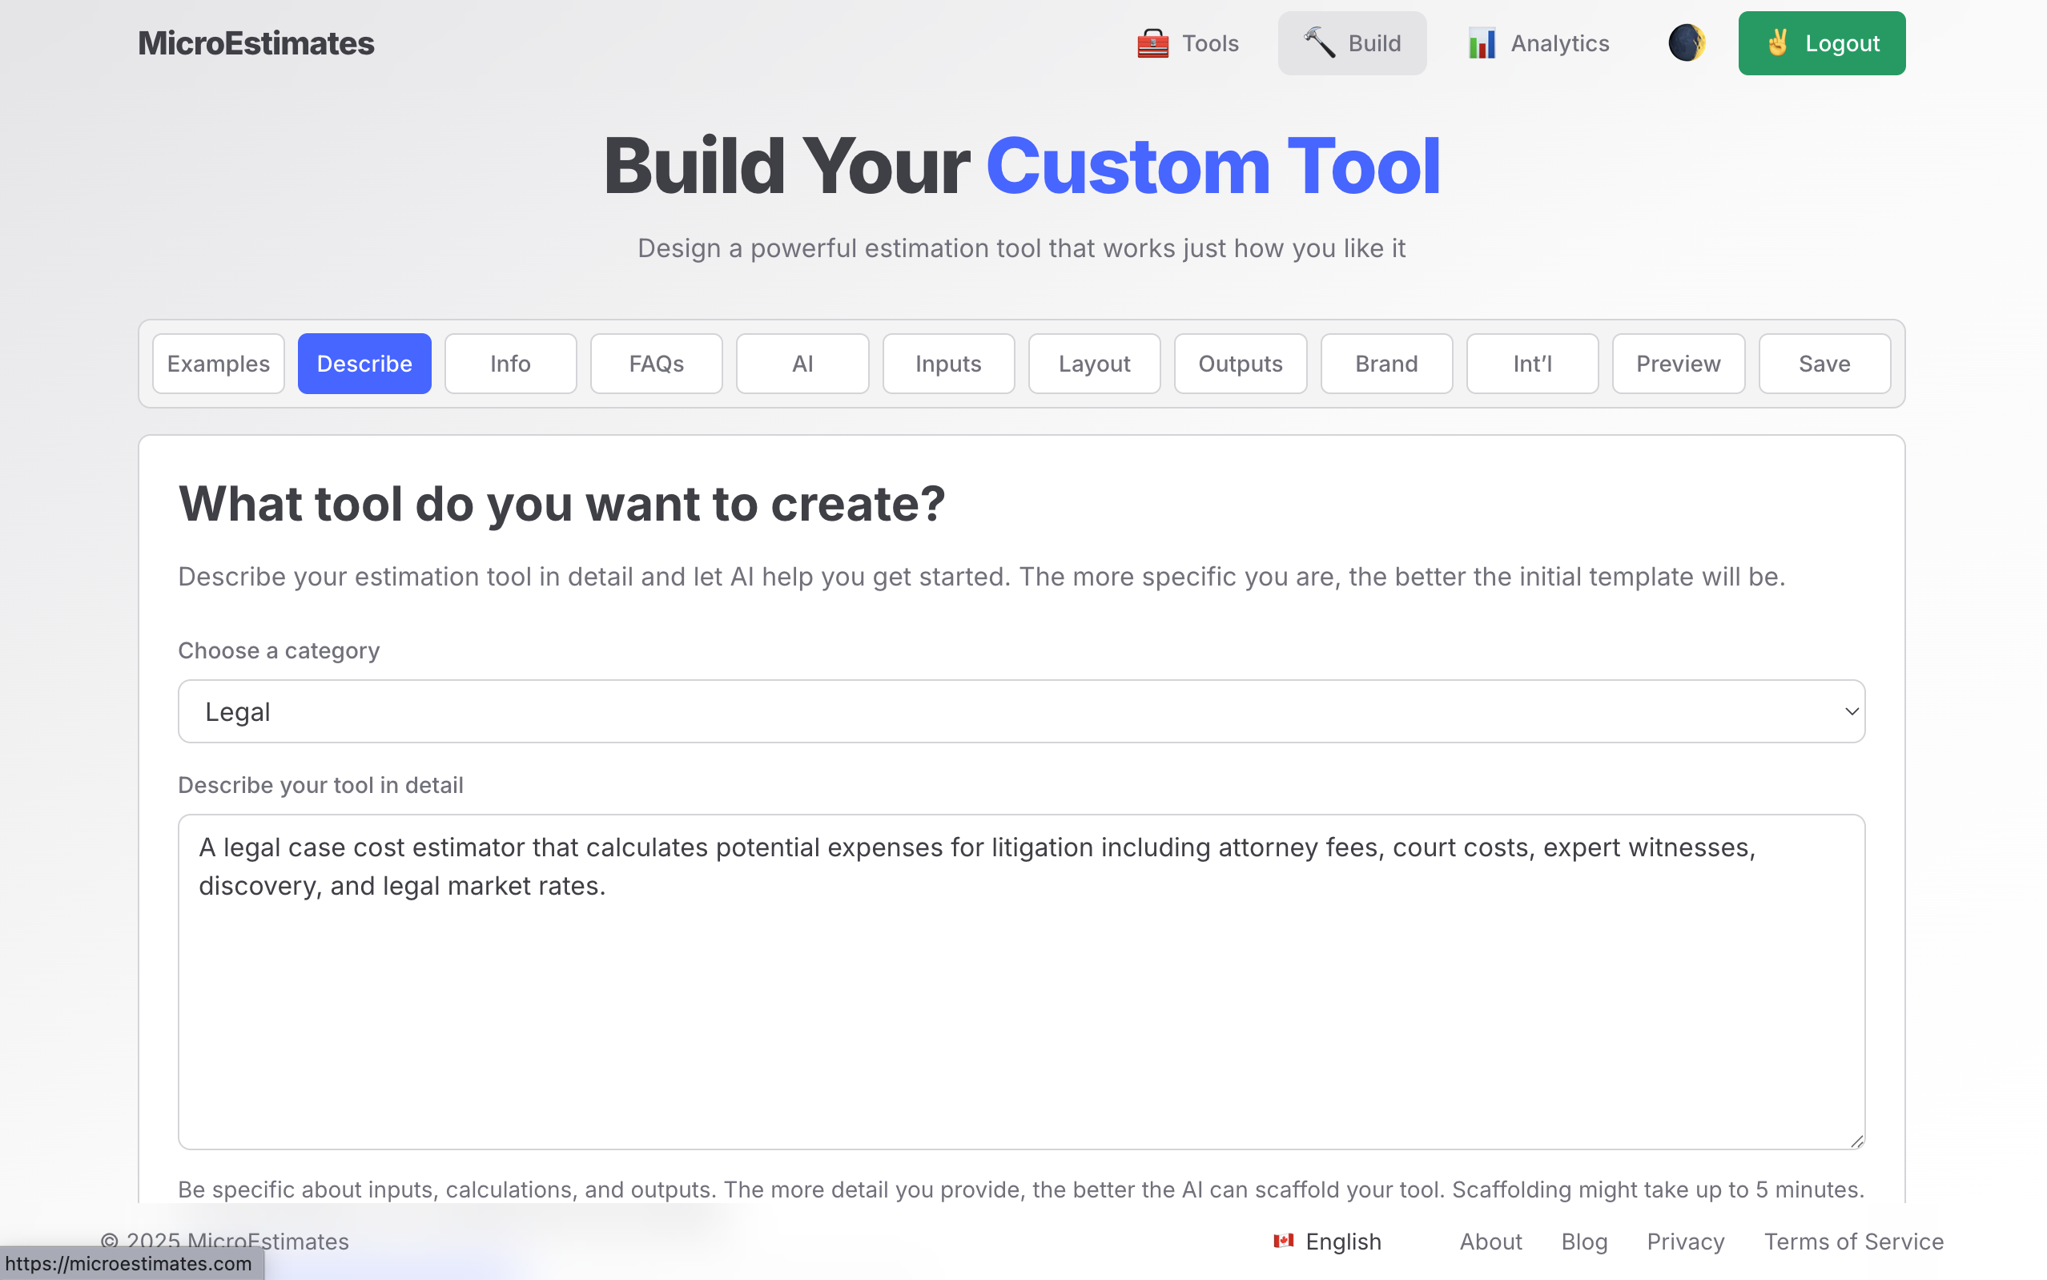
Task: Click the textarea resize handle corner
Action: (x=1856, y=1141)
